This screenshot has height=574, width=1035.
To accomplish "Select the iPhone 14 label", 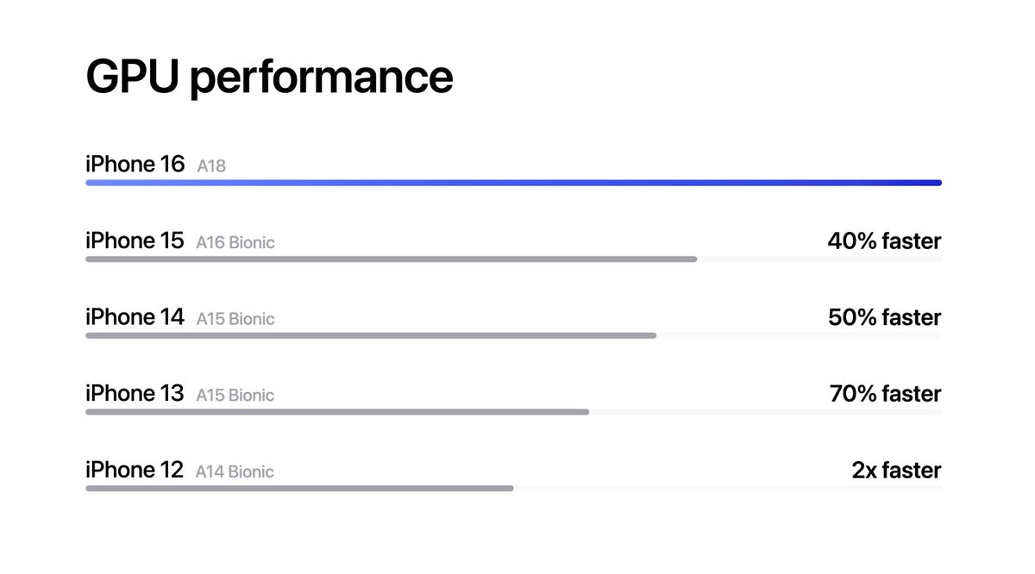I will click(135, 317).
